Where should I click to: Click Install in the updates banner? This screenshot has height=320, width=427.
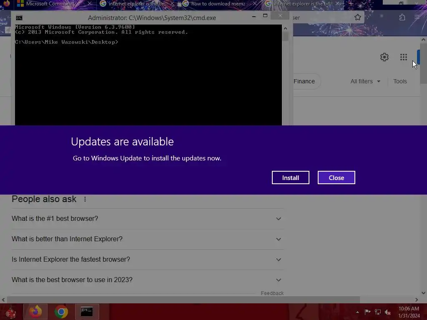pyautogui.click(x=290, y=177)
